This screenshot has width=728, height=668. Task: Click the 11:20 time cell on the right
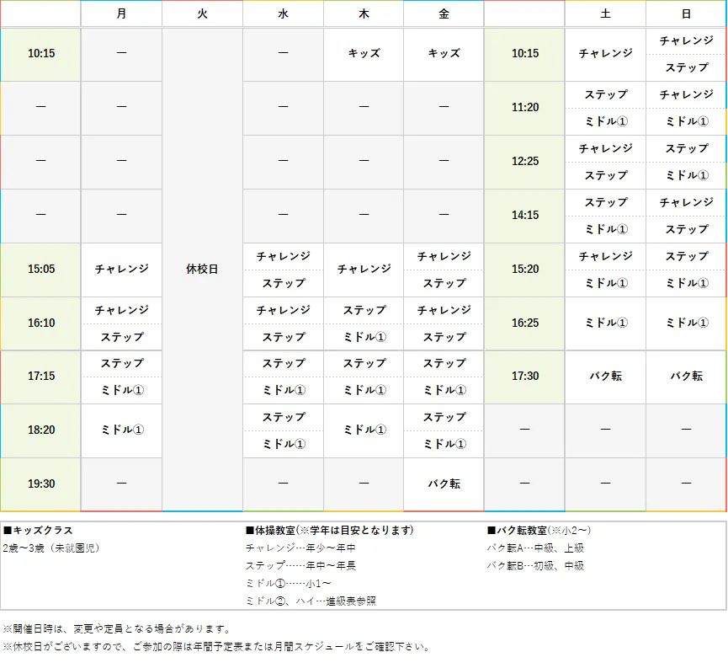point(523,108)
